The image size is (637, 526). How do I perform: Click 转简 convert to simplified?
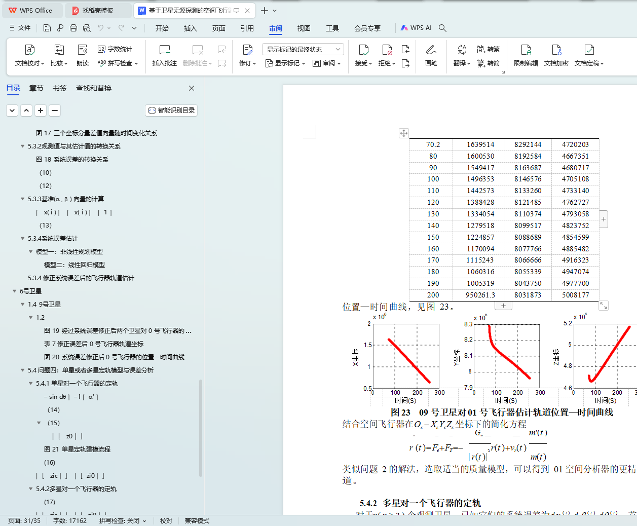(x=489, y=63)
